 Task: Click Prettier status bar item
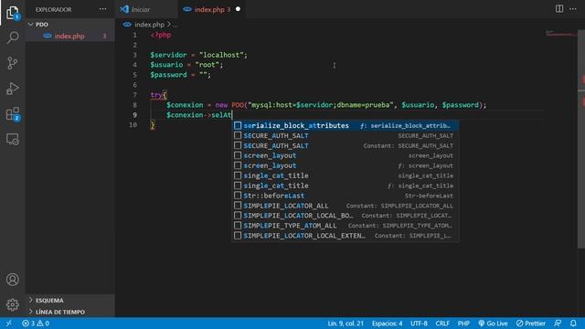[531, 323]
